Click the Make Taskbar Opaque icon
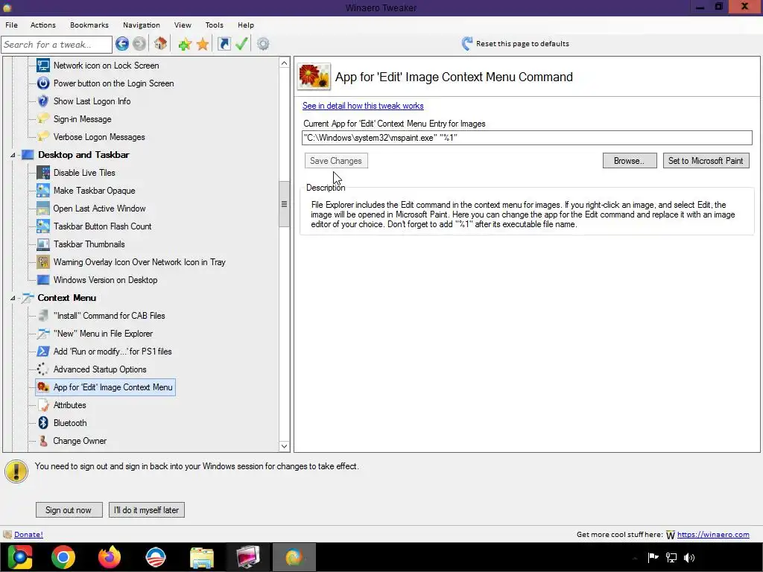The height and width of the screenshot is (572, 763). click(x=43, y=191)
